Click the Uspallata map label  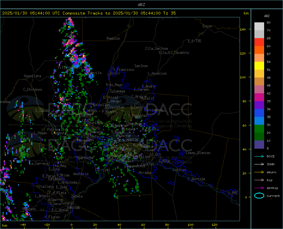pyautogui.click(x=32, y=76)
